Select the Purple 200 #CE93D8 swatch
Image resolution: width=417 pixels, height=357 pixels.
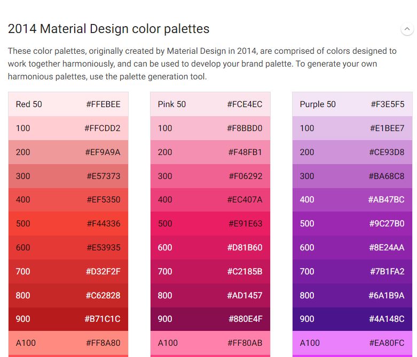click(x=352, y=152)
